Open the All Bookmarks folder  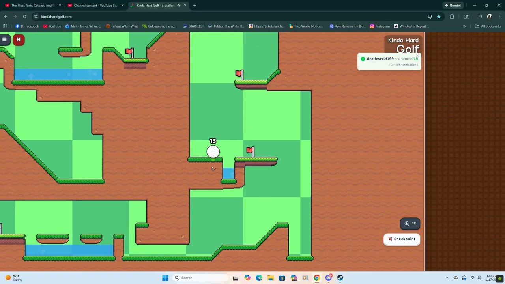[488, 26]
